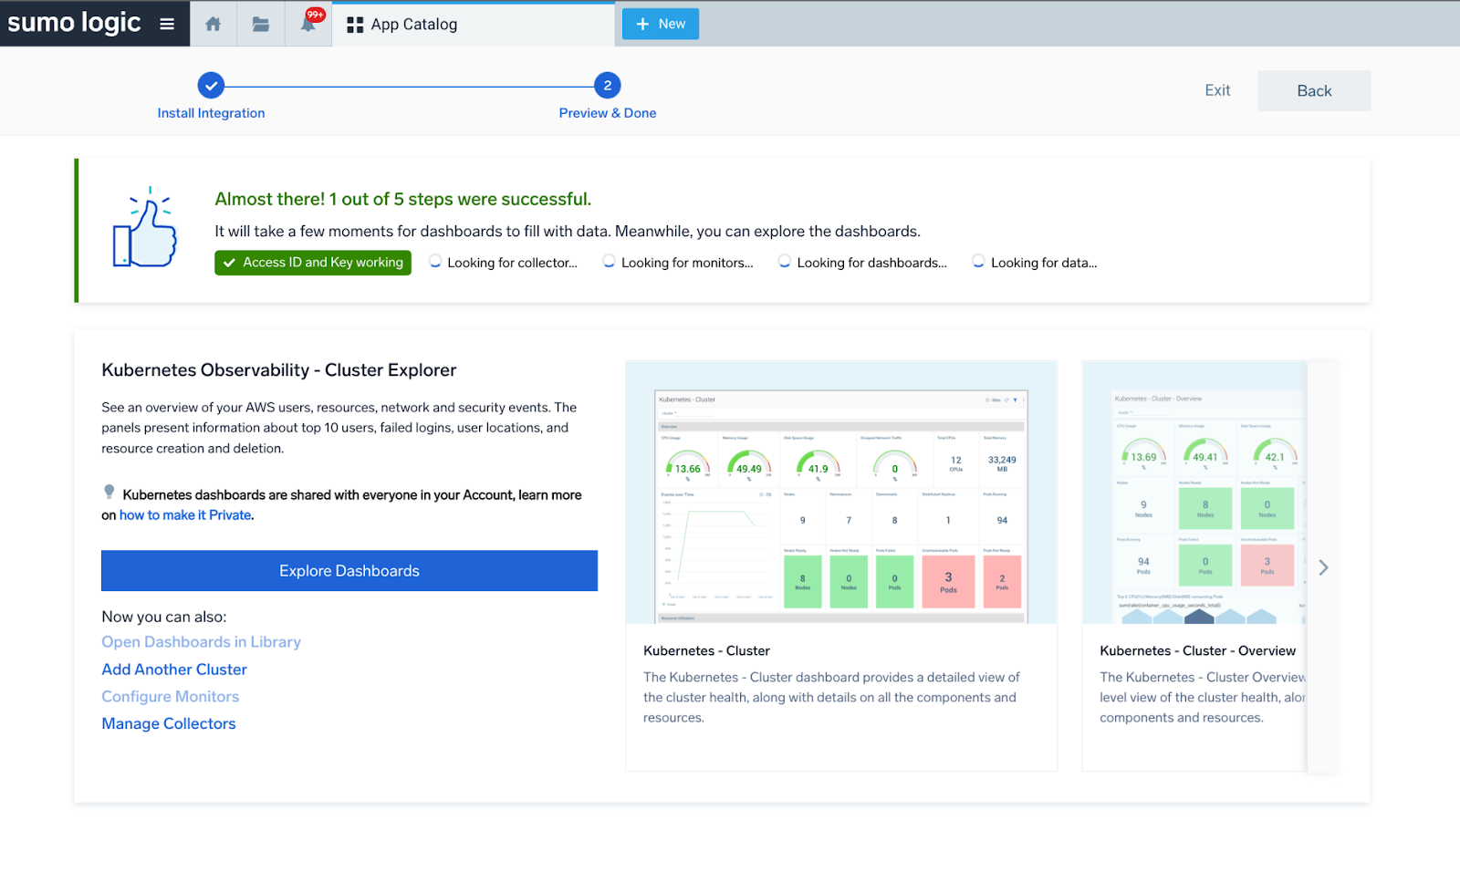The image size is (1460, 872).
Task: Click Exit to leave the wizard
Action: [1217, 90]
